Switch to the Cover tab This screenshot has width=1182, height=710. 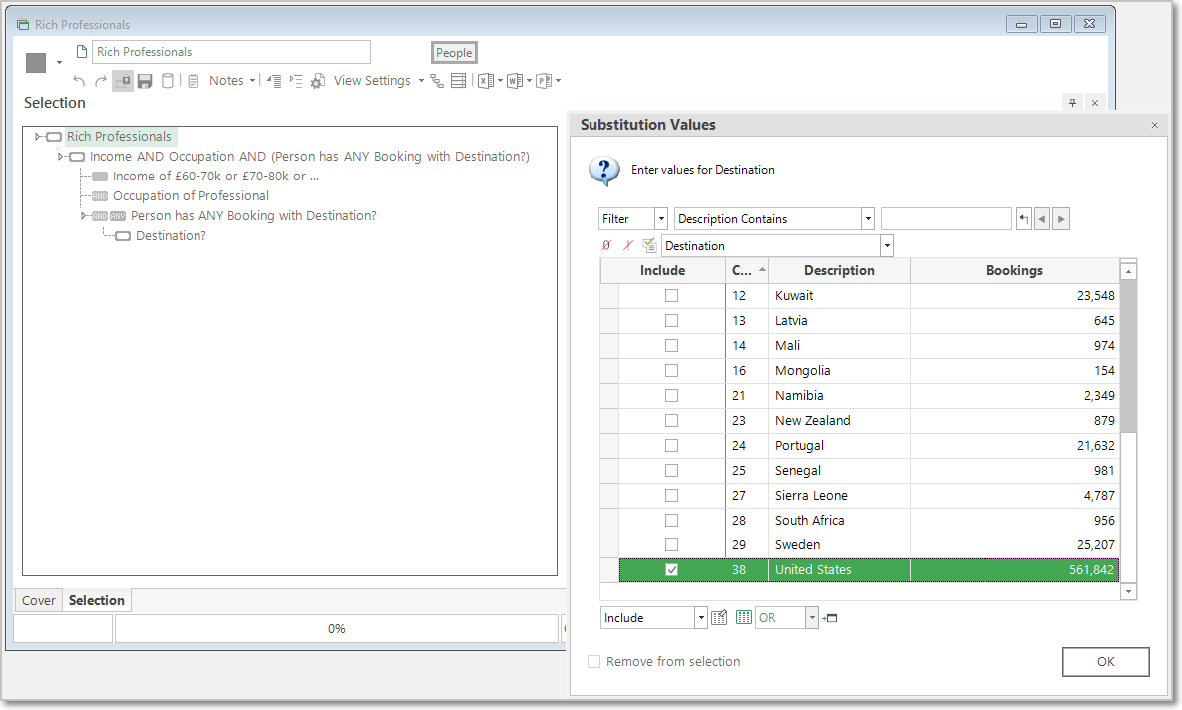tap(39, 601)
